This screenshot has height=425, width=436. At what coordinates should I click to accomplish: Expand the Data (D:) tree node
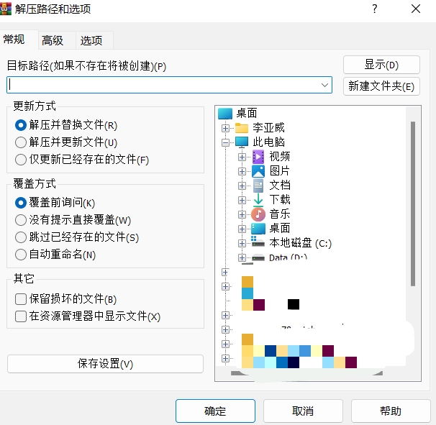(x=242, y=258)
